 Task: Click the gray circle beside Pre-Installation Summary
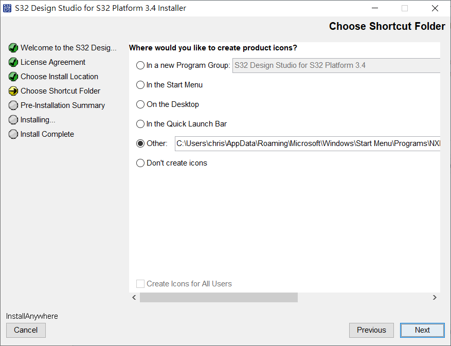(x=13, y=105)
